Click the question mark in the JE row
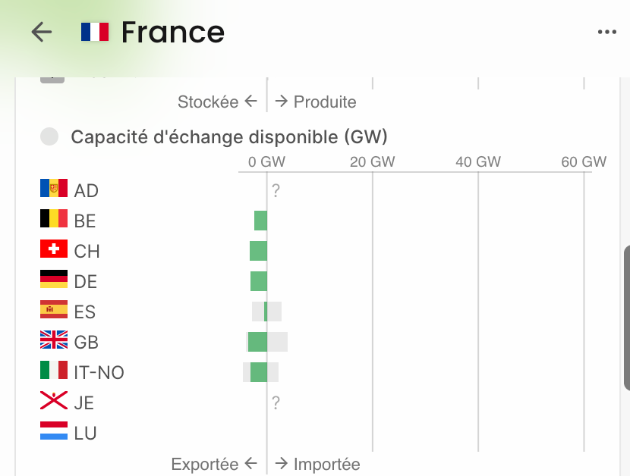The height and width of the screenshot is (476, 630). [276, 403]
